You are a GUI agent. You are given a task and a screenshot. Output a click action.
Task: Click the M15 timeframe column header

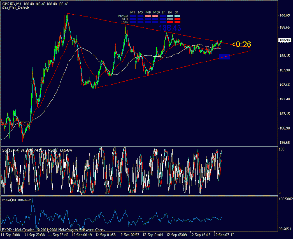[148, 12]
